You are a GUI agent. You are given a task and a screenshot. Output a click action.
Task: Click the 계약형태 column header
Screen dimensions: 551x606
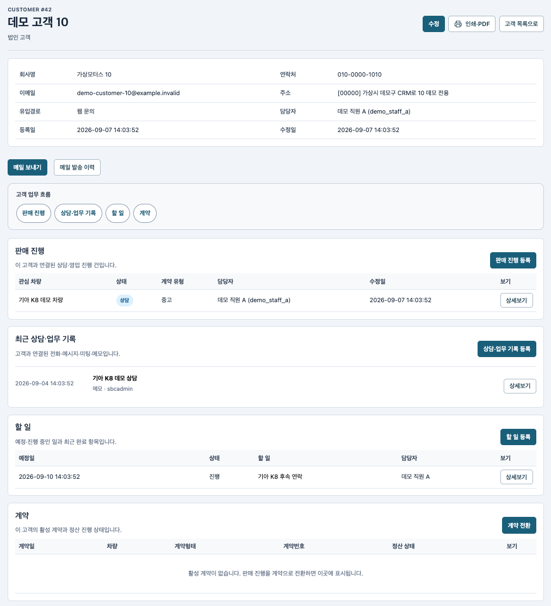click(185, 546)
